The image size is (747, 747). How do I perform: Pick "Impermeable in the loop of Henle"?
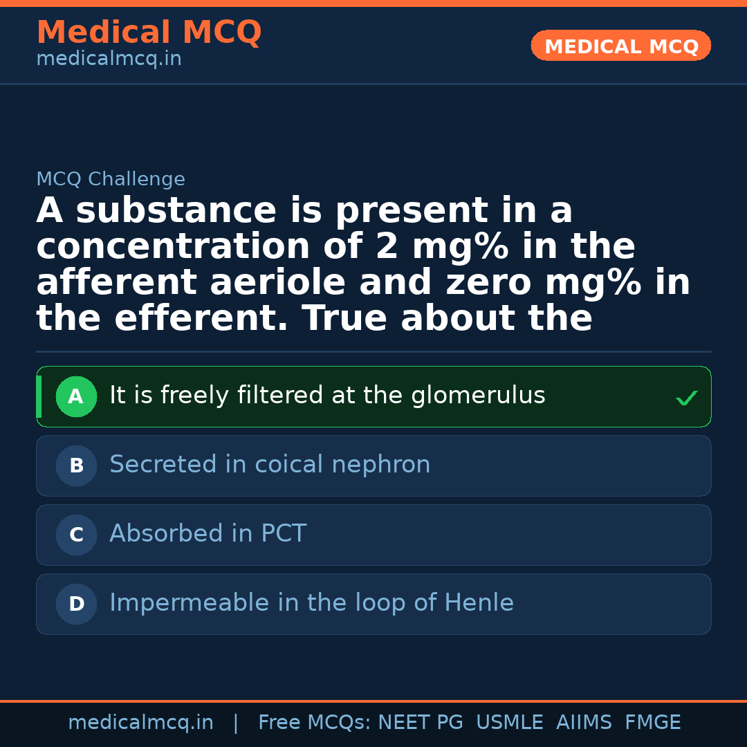coord(311,604)
